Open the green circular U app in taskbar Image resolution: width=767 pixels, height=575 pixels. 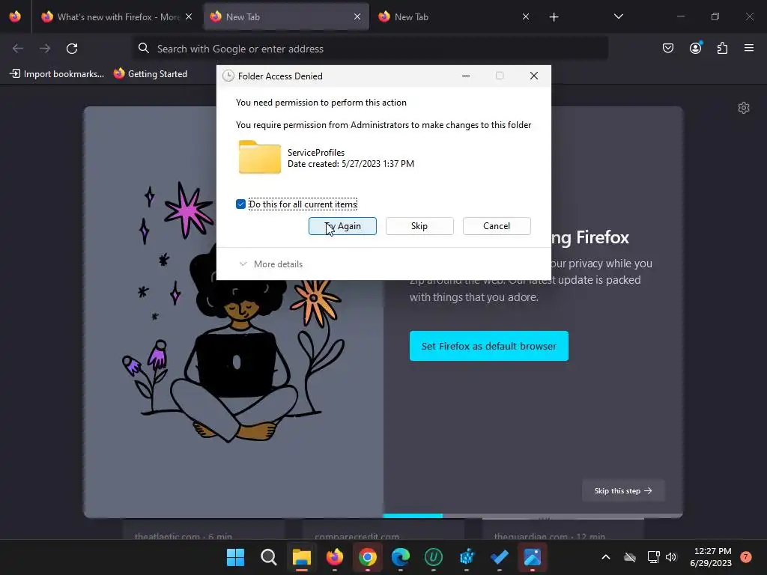click(x=434, y=556)
